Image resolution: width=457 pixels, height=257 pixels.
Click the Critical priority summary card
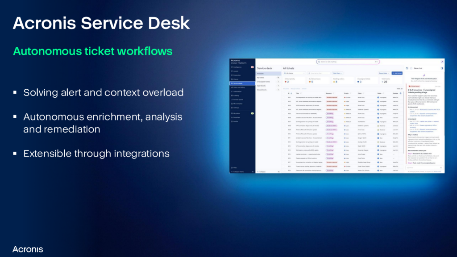coord(294,80)
